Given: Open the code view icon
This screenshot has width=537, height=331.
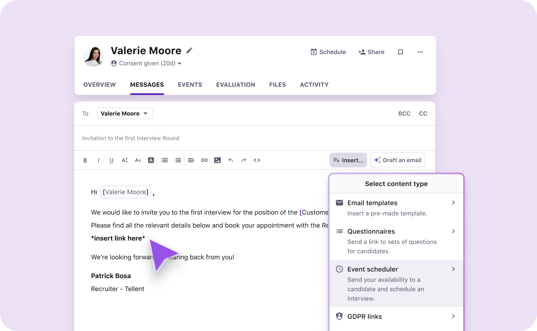Looking at the screenshot, I should 257,160.
